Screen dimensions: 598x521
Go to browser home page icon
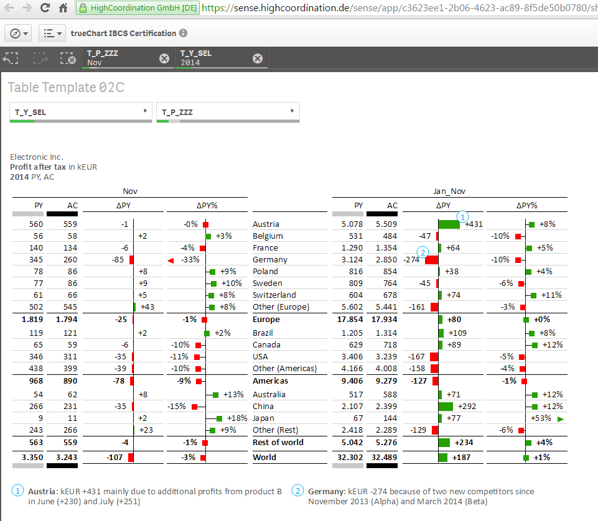point(63,7)
